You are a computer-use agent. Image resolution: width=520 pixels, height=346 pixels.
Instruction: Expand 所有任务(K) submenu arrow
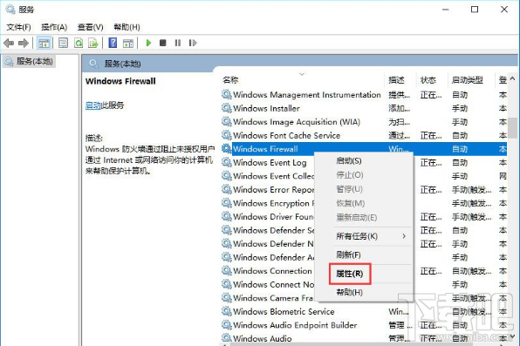pos(404,236)
